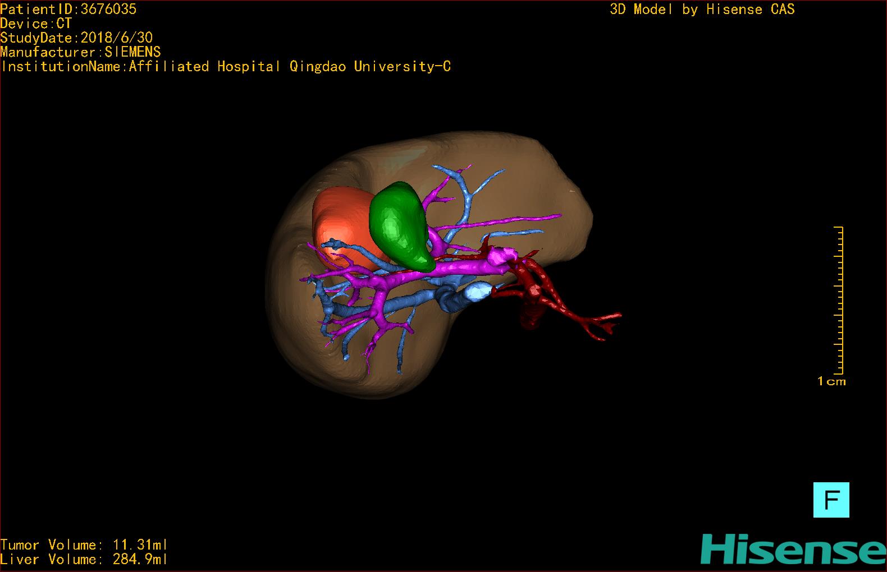Click the "Device:CT" label
Image resolution: width=887 pixels, height=572 pixels.
[x=36, y=24]
